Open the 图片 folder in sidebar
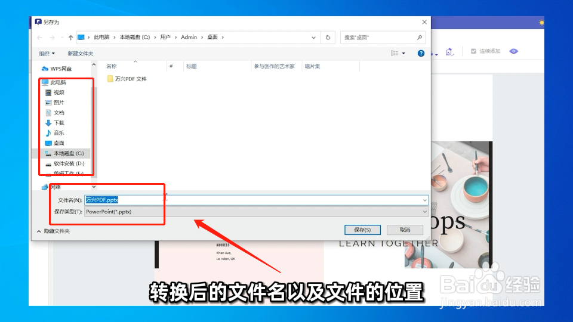 click(54, 103)
